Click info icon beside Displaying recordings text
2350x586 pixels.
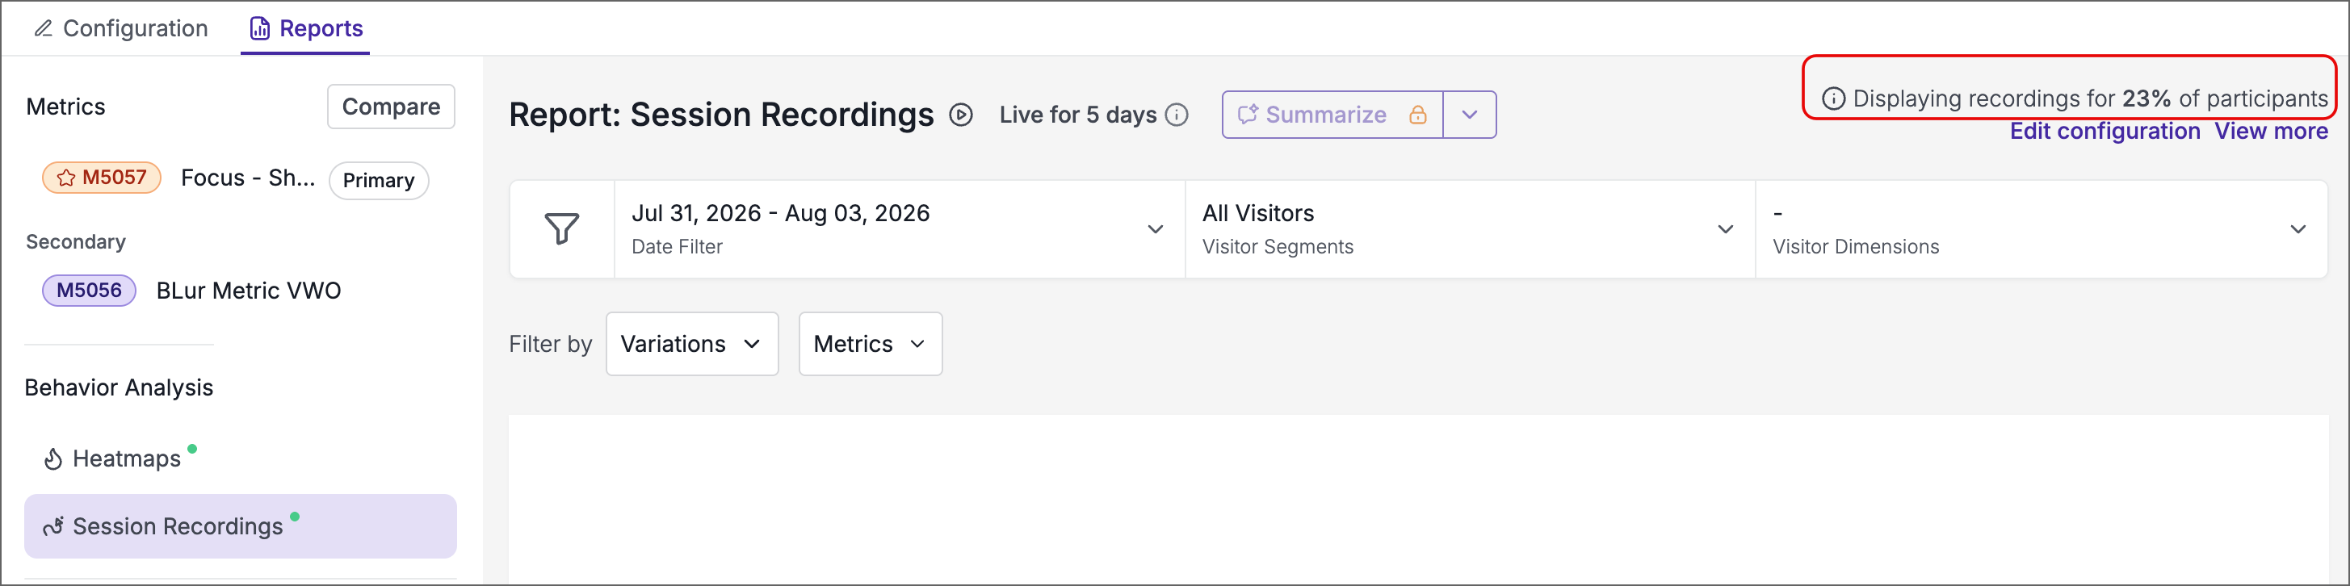click(x=1832, y=98)
